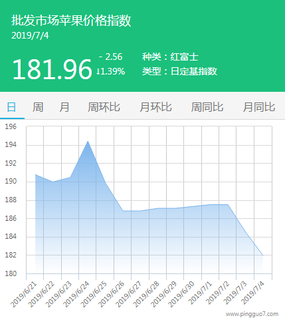The width and height of the screenshot is (285, 322).
Task: Switch to the 月 monthly tab
Action: coord(64,107)
